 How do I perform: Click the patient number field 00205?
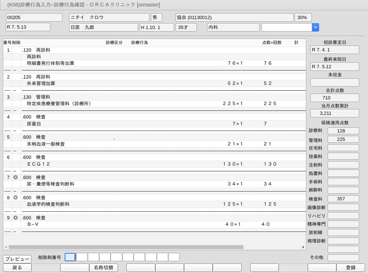[29, 18]
